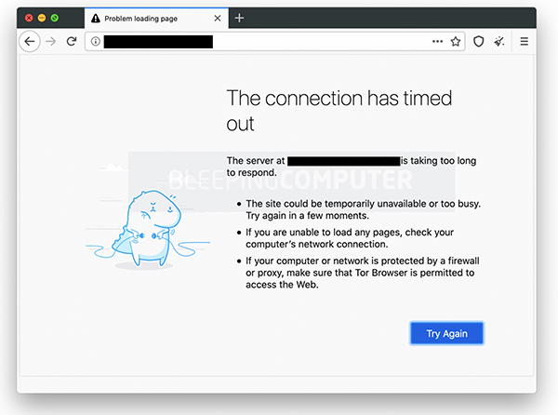This screenshot has height=415, width=558.
Task: Open the page actions three-dot menu
Action: coord(437,42)
